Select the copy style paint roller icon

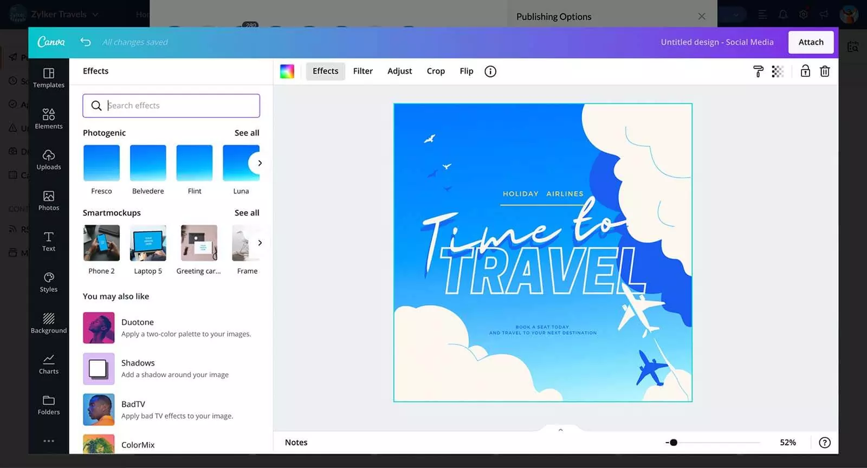pyautogui.click(x=758, y=71)
